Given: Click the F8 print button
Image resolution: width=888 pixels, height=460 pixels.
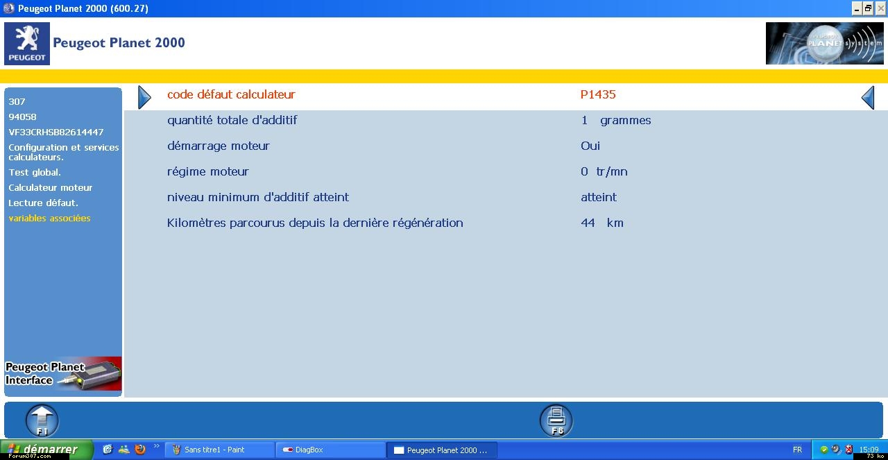Looking at the screenshot, I should coord(556,420).
